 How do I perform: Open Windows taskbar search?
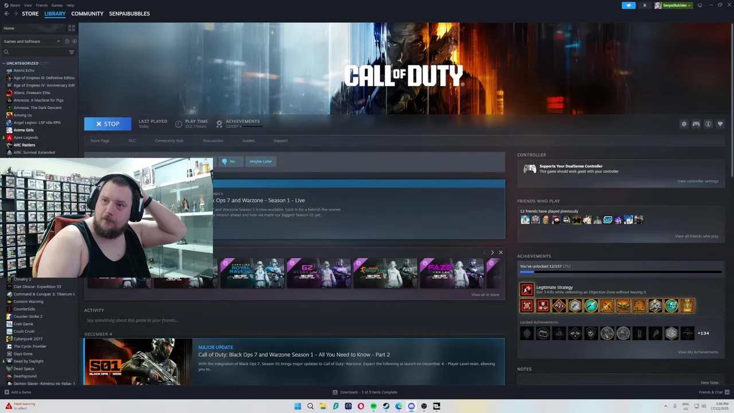pyautogui.click(x=310, y=406)
